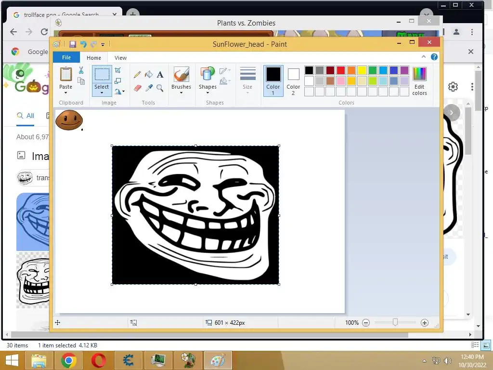The height and width of the screenshot is (370, 493).
Task: Select the Pencil tool in Paint
Action: [137, 75]
